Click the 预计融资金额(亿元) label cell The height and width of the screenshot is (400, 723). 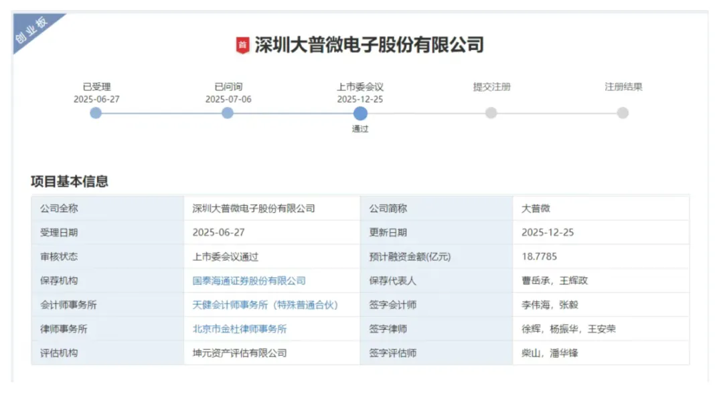(x=436, y=257)
